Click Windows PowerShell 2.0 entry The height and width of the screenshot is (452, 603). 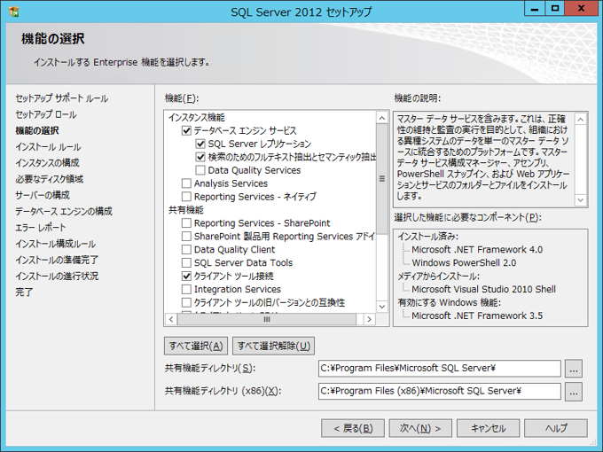coord(464,263)
